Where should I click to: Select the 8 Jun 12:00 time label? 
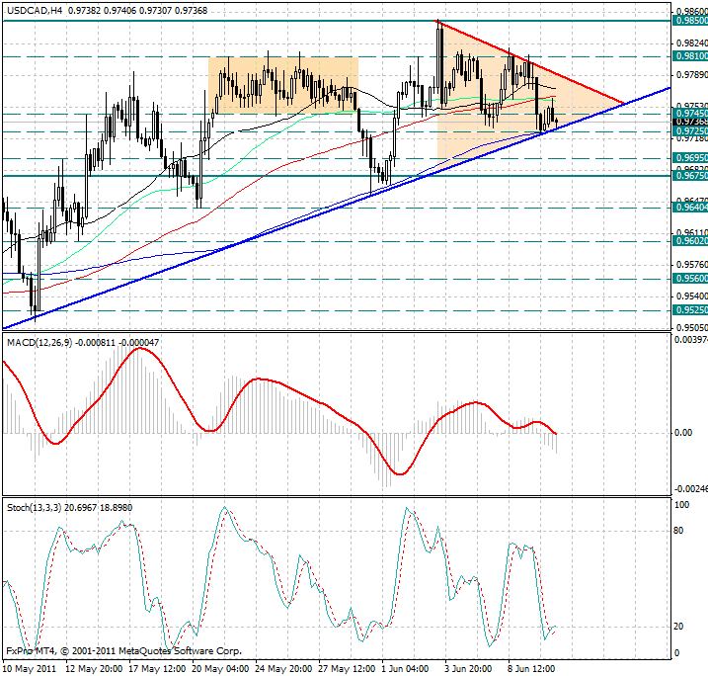pos(533,667)
